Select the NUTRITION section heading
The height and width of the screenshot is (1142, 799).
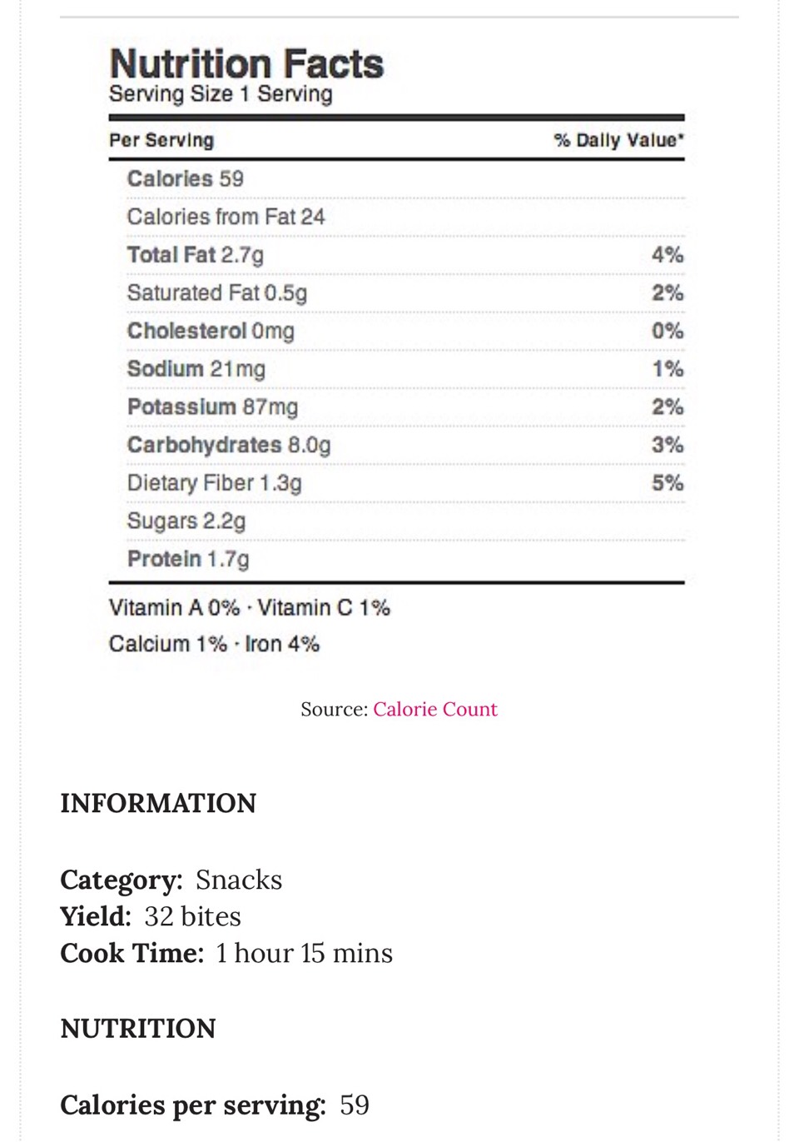click(x=138, y=1028)
